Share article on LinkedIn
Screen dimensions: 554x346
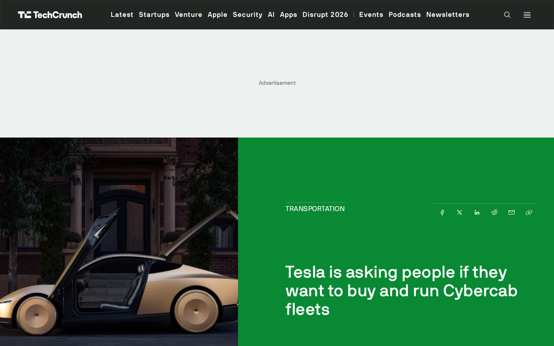[477, 212]
